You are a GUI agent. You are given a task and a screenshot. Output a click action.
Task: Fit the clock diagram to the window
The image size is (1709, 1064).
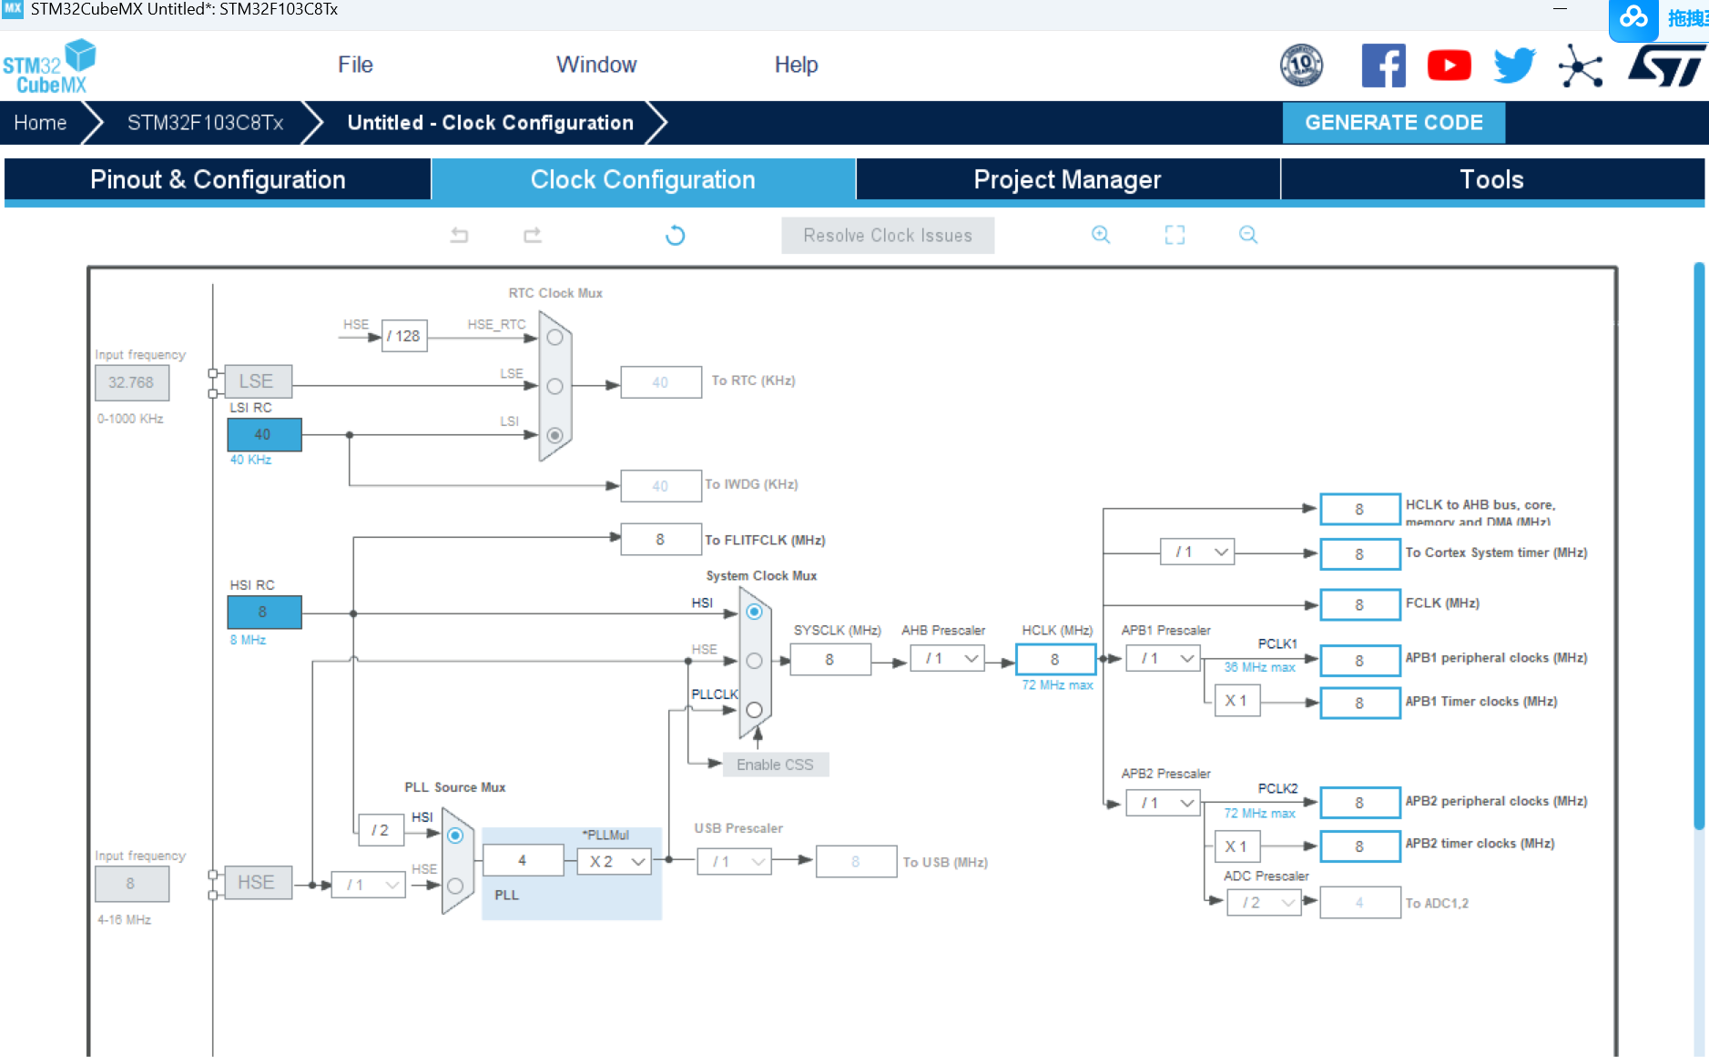point(1175,235)
